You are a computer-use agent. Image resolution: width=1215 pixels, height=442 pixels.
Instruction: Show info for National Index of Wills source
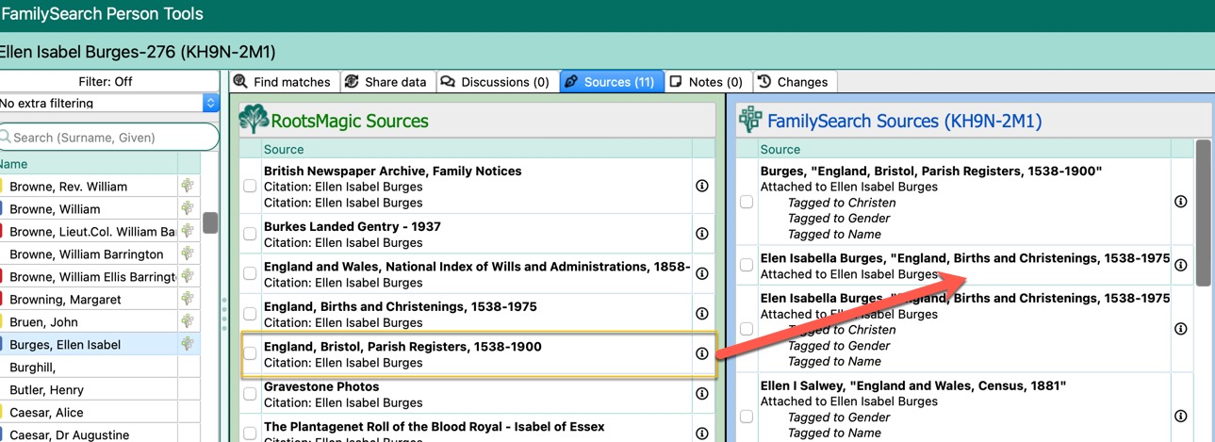(701, 273)
